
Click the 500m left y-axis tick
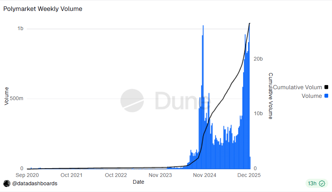pos(17,99)
